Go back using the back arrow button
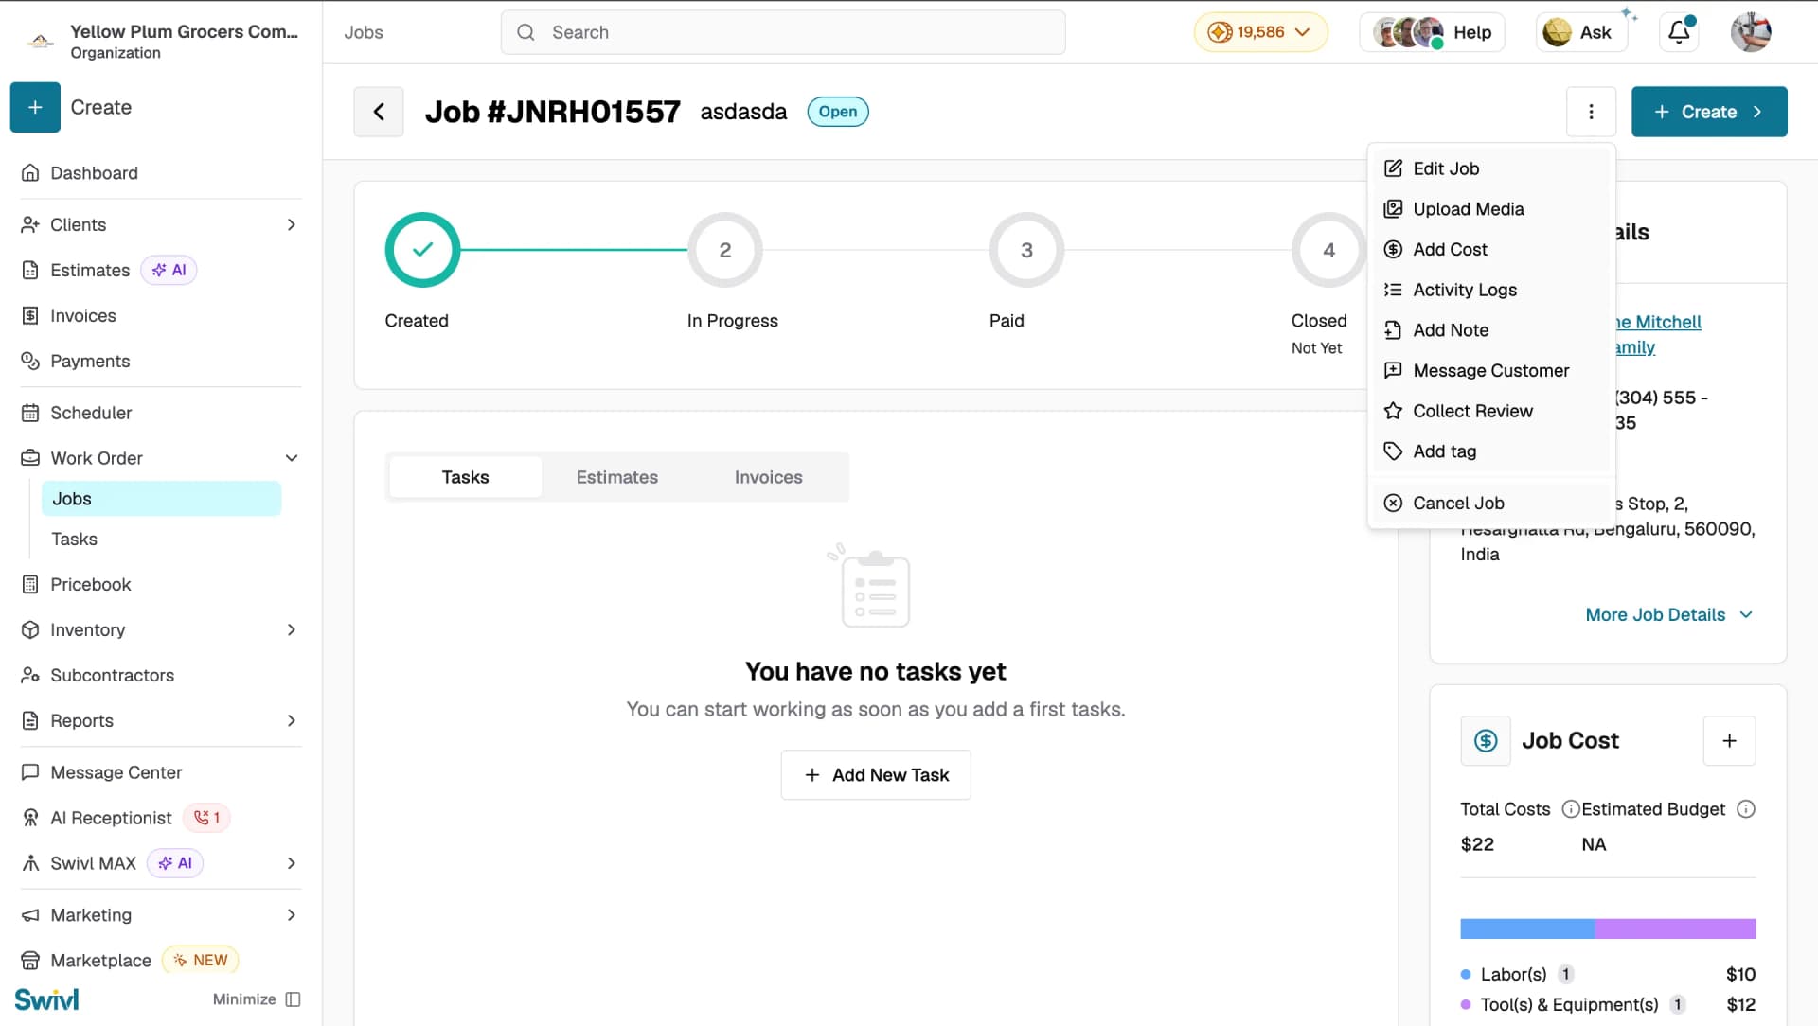Screen dimensions: 1818x1026 click(379, 112)
